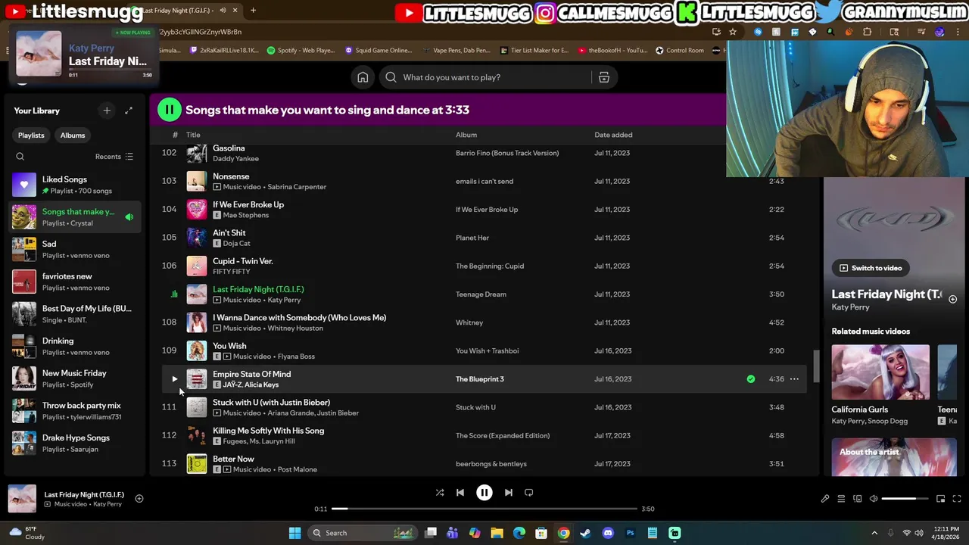Open Discord from the taskbar
Viewport: 969px width, 545px height.
[x=608, y=533]
